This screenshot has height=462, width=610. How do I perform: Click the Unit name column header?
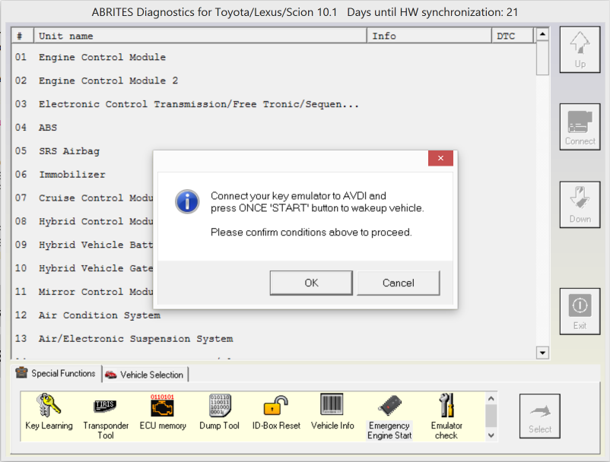coord(200,36)
